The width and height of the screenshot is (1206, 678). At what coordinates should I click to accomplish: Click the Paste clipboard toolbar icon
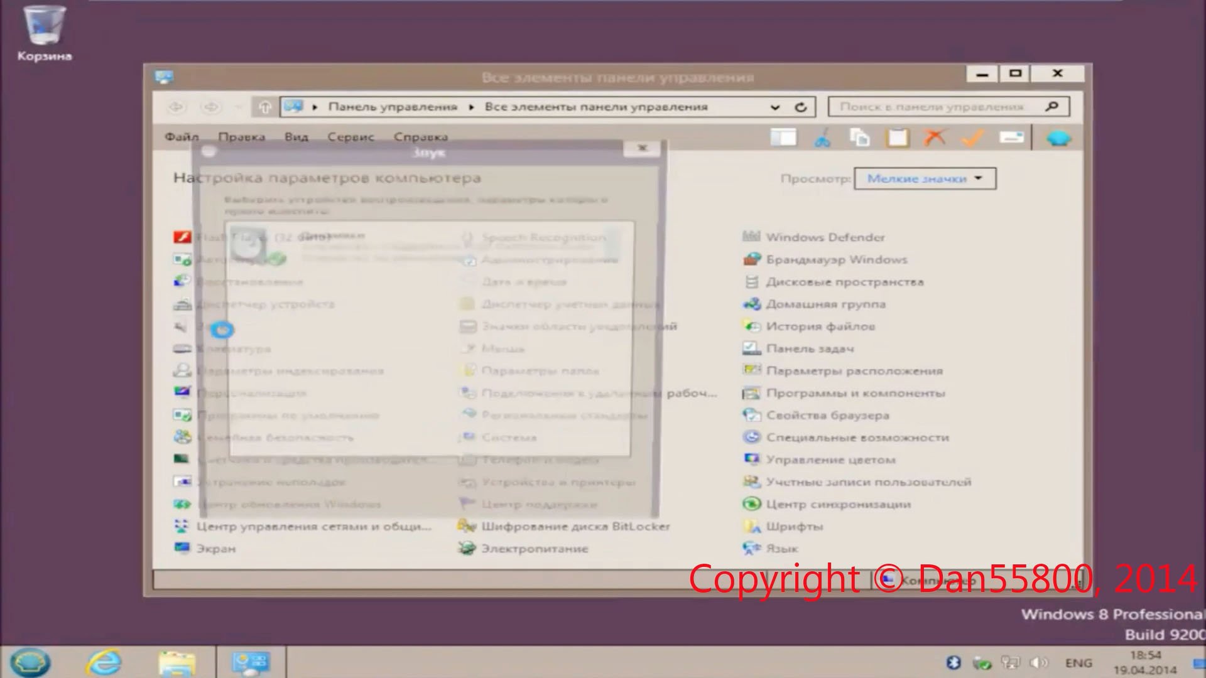(x=898, y=137)
